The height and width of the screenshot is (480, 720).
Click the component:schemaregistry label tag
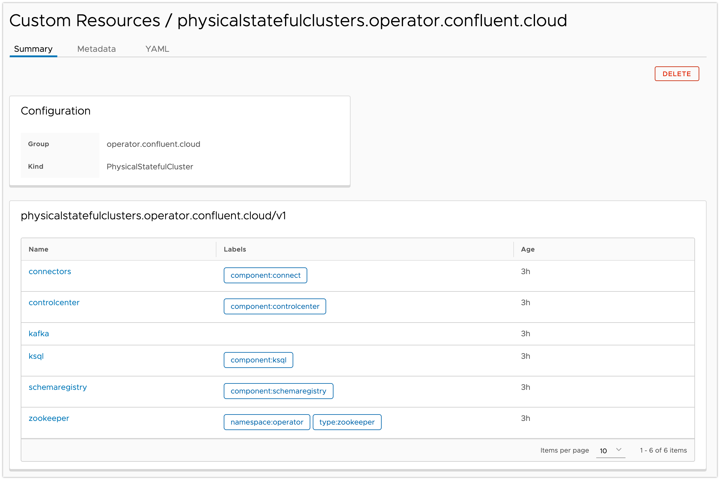[x=278, y=391]
